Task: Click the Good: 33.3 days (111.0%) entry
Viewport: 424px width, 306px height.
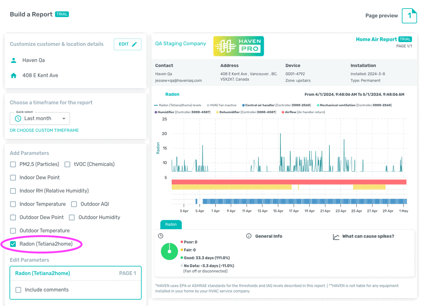Action: 207,258
